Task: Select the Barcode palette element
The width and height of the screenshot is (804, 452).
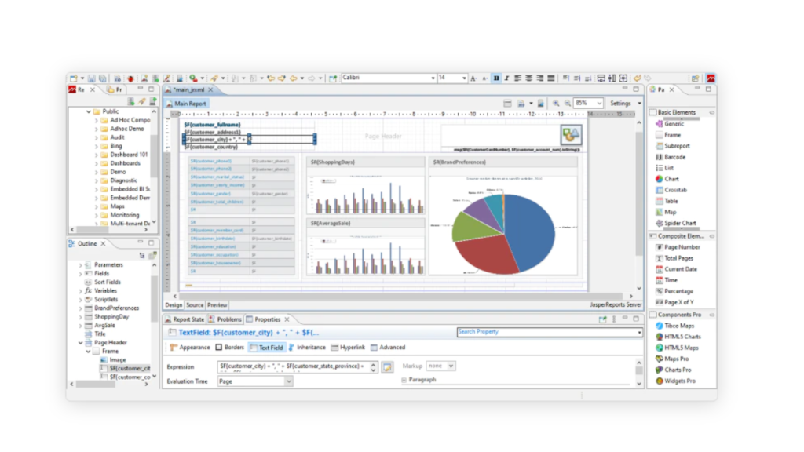Action: [x=671, y=157]
